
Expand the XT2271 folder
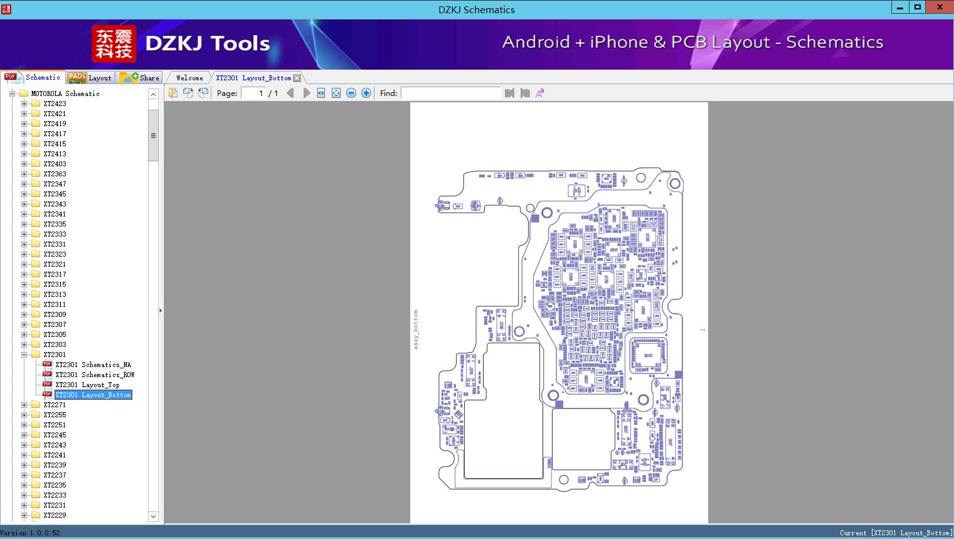[x=24, y=405]
